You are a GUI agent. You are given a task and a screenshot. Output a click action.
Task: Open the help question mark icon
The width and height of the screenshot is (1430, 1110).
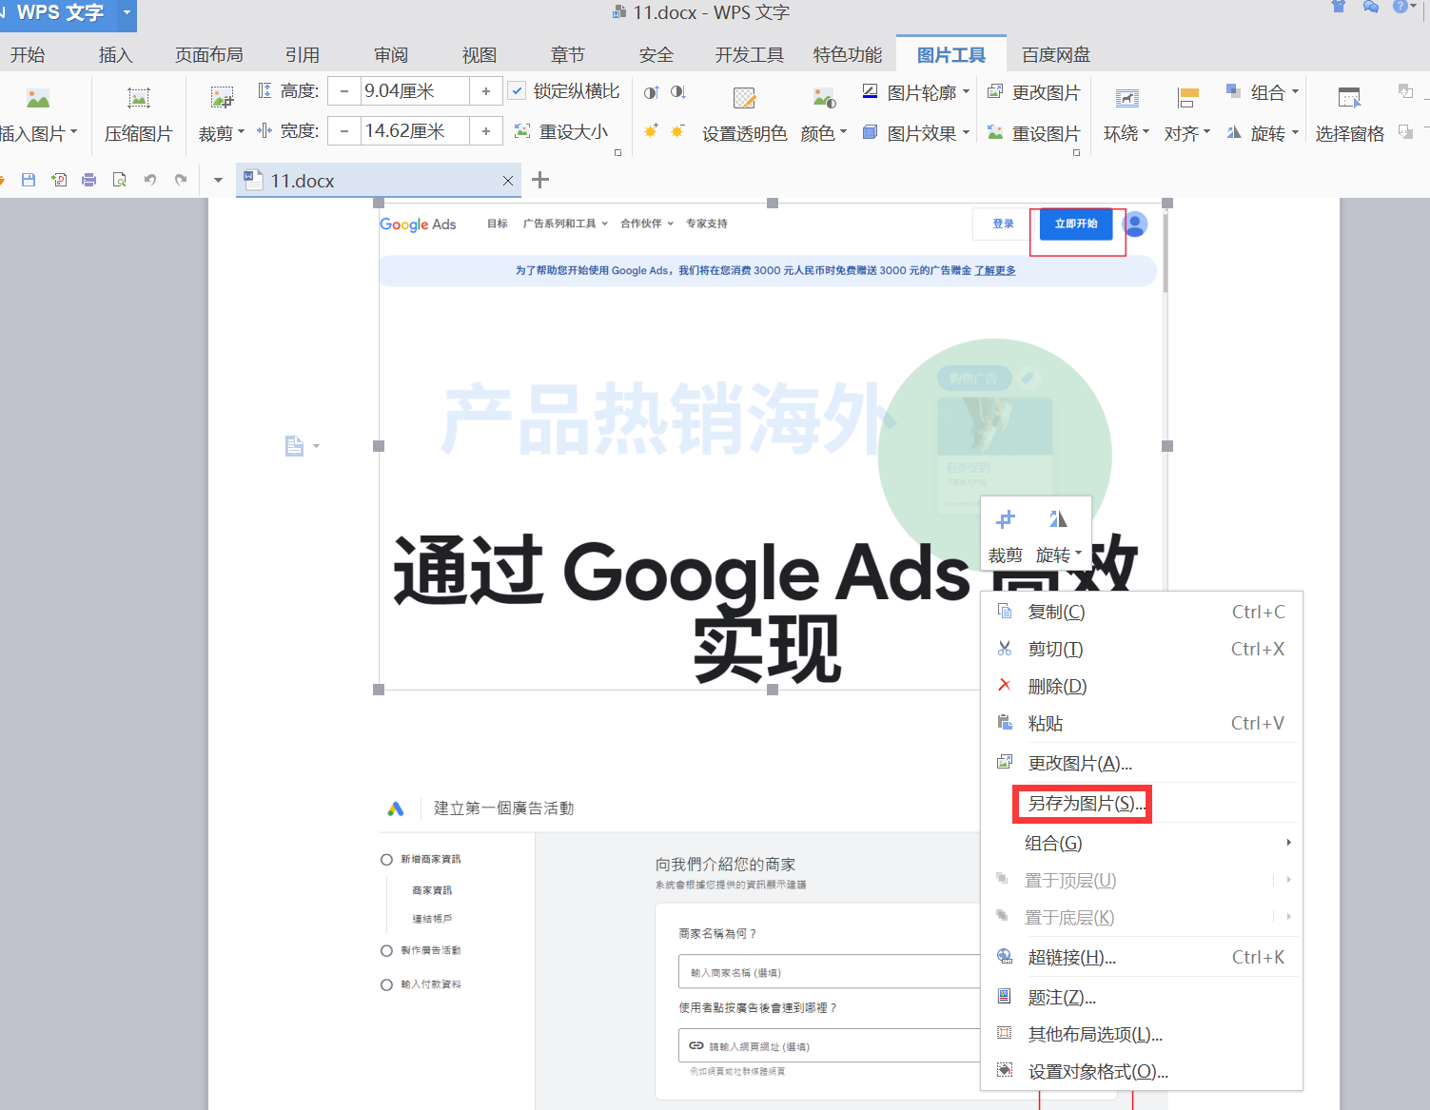(x=1400, y=8)
